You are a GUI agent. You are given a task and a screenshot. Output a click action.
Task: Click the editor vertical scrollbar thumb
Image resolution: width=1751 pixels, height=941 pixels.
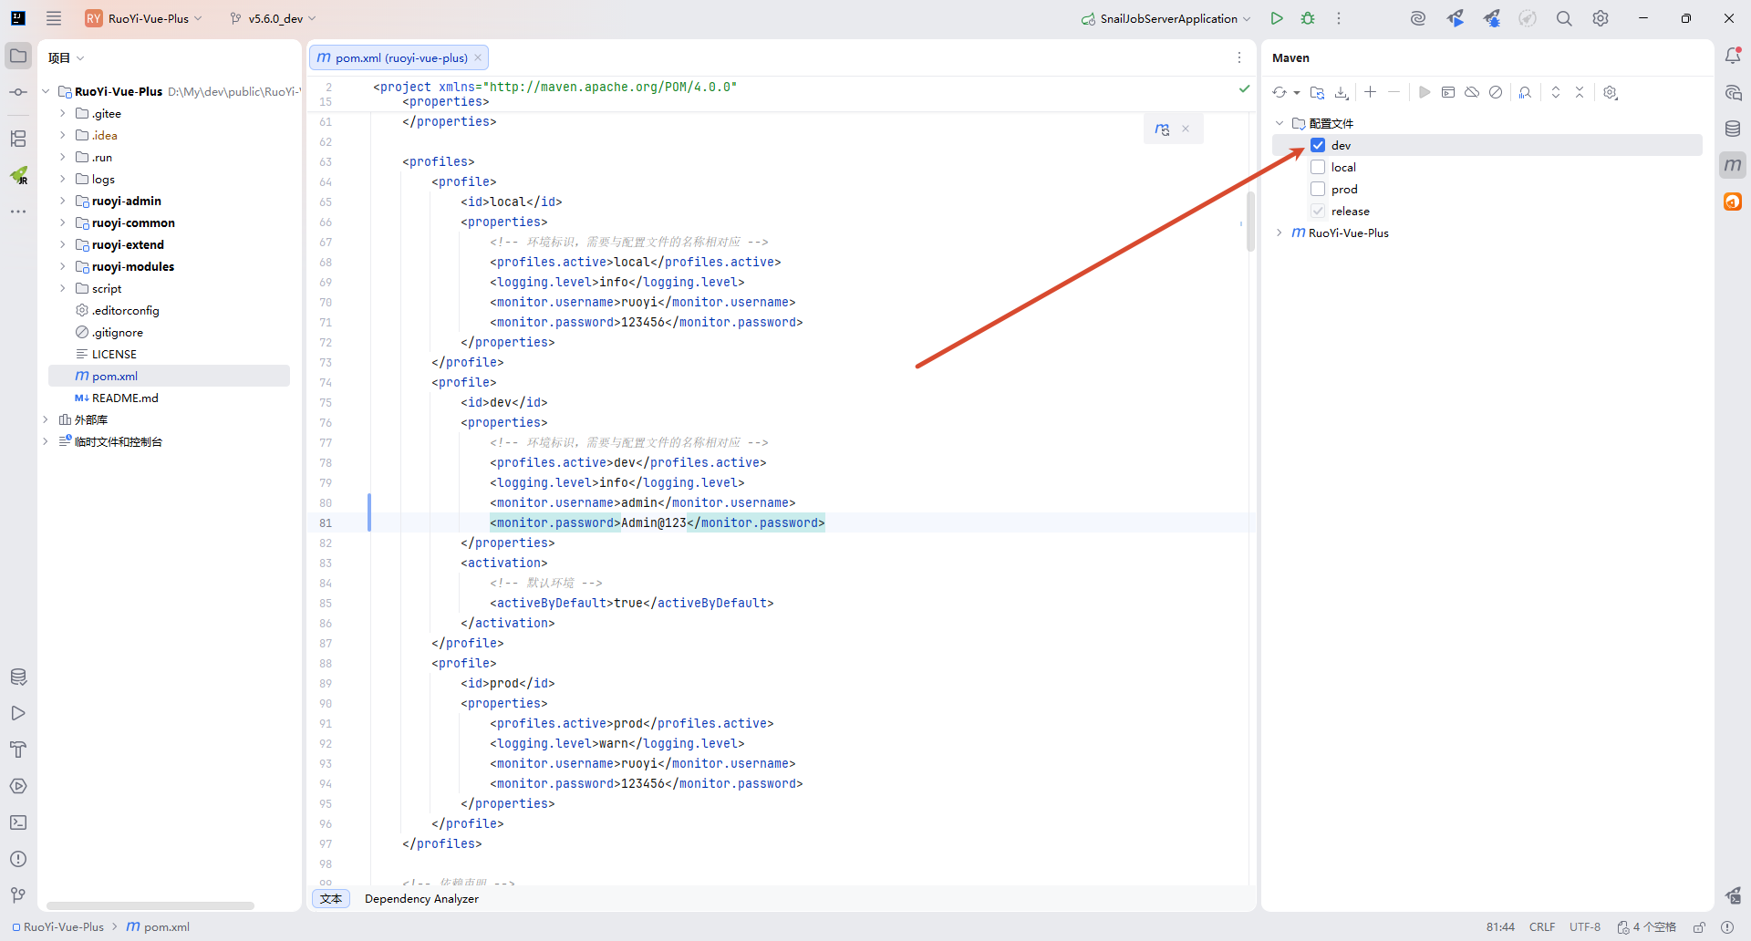(x=1250, y=221)
